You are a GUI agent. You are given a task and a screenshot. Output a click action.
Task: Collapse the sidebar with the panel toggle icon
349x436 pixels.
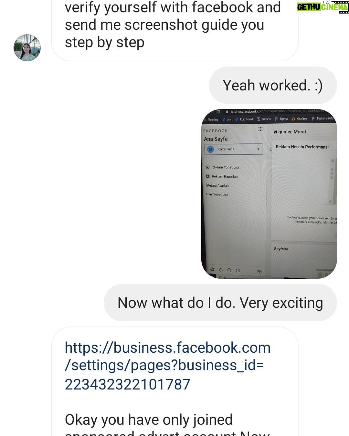(259, 272)
